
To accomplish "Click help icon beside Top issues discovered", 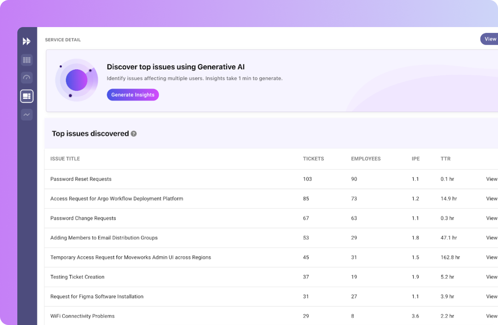I will 134,134.
